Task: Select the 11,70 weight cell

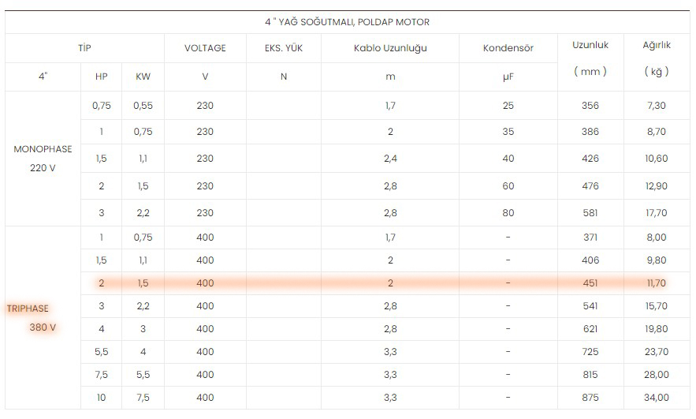Action: tap(657, 283)
